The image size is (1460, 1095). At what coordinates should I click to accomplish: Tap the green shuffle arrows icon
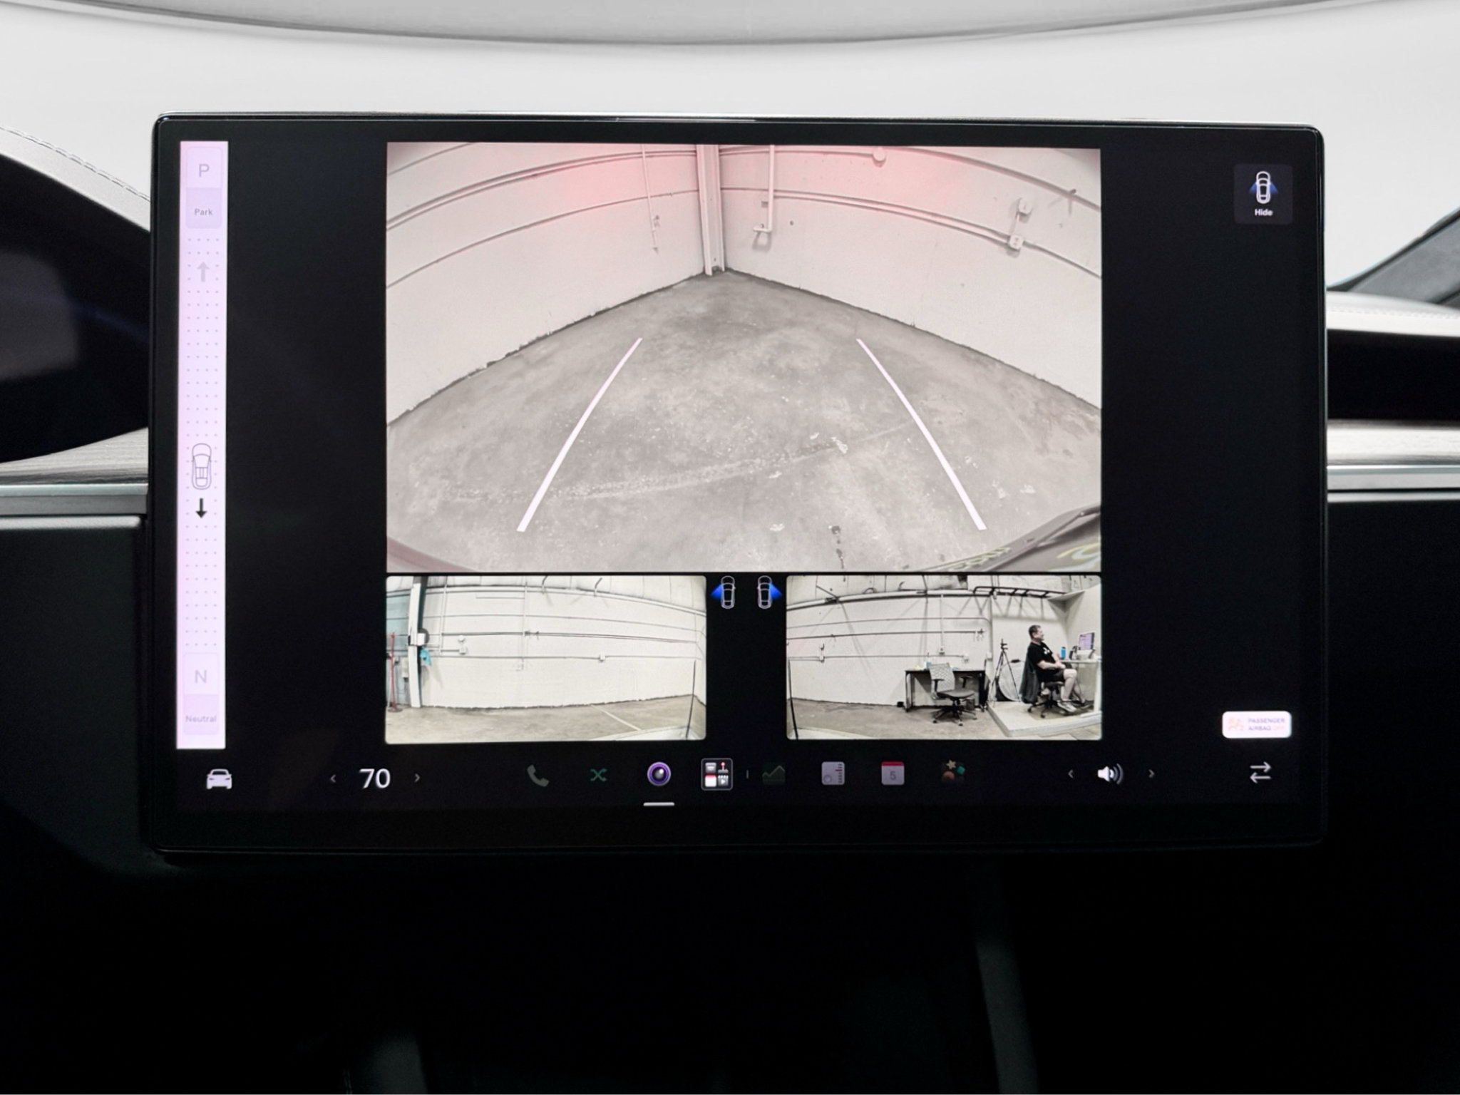click(598, 775)
